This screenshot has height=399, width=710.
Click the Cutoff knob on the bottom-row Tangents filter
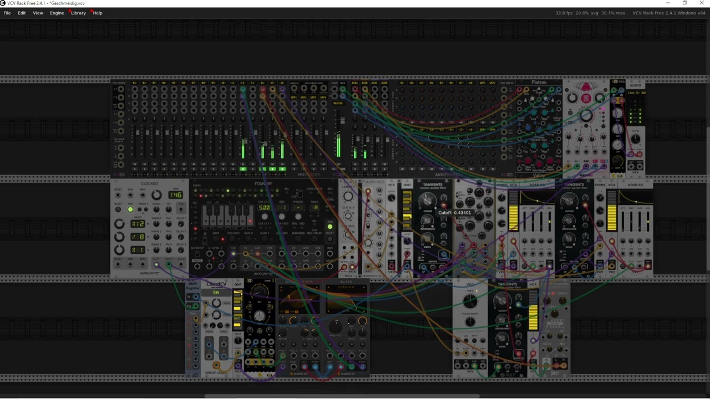point(502,300)
